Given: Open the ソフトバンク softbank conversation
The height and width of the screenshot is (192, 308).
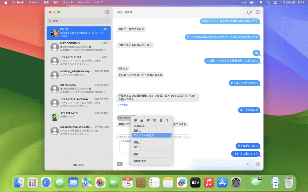Looking at the screenshot, I should 79,103.
